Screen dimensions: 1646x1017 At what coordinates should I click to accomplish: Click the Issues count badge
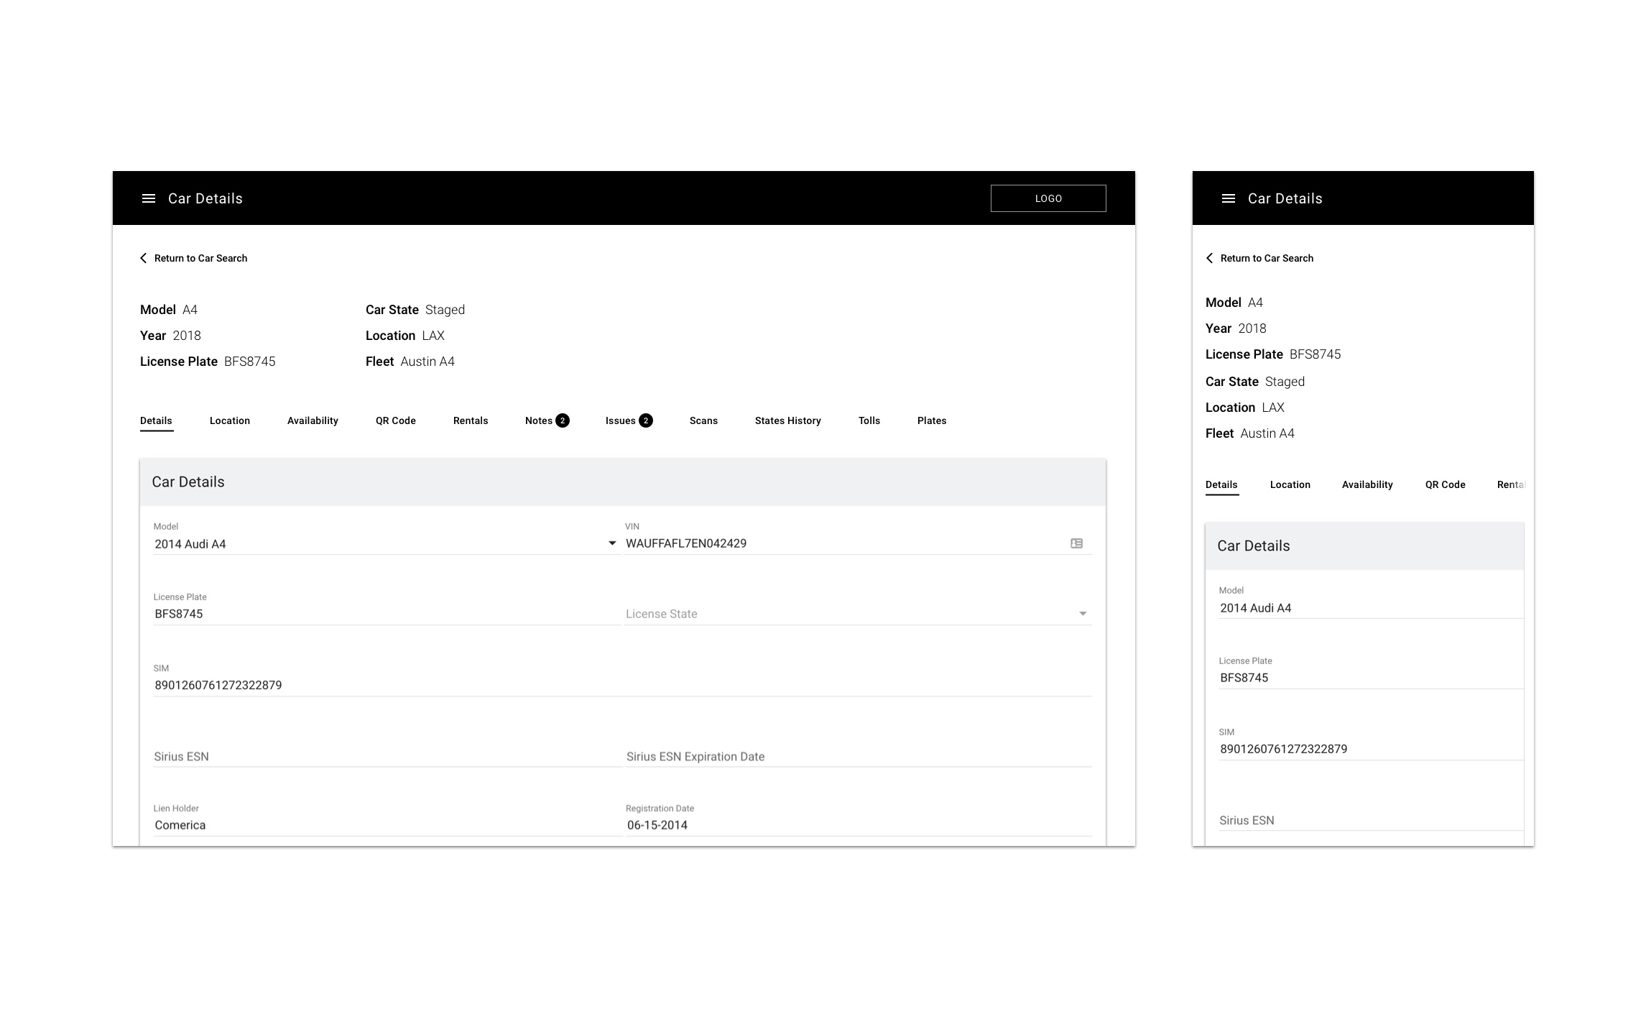(x=646, y=420)
